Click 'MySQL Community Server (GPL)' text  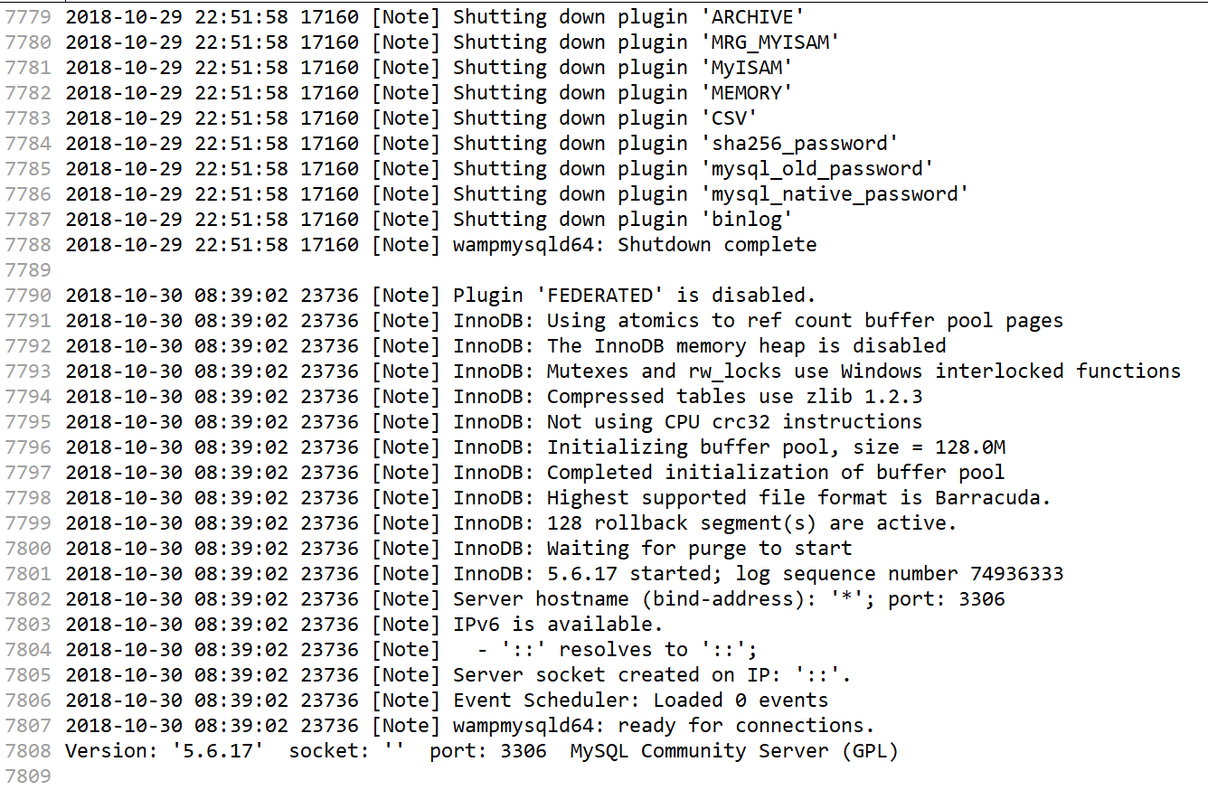tap(733, 751)
